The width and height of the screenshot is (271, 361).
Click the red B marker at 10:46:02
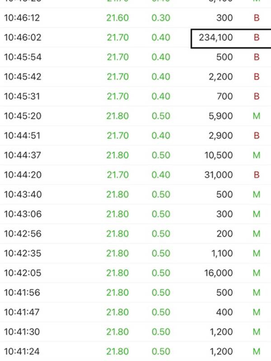click(x=257, y=37)
